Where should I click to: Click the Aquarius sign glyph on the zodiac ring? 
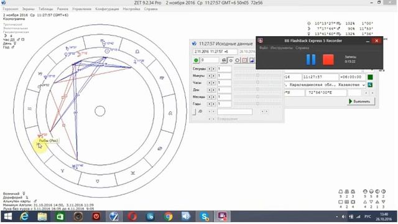pyautogui.click(x=30, y=109)
